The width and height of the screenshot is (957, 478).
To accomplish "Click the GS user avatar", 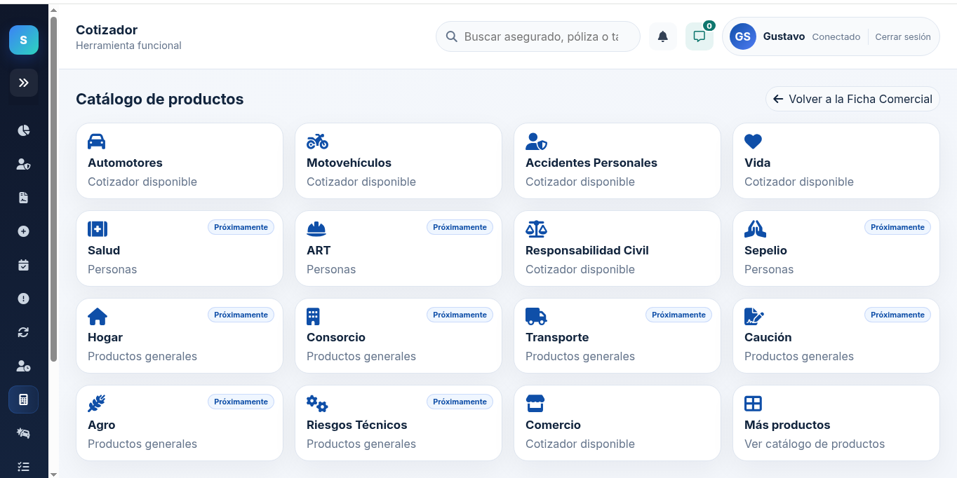I will pos(743,36).
